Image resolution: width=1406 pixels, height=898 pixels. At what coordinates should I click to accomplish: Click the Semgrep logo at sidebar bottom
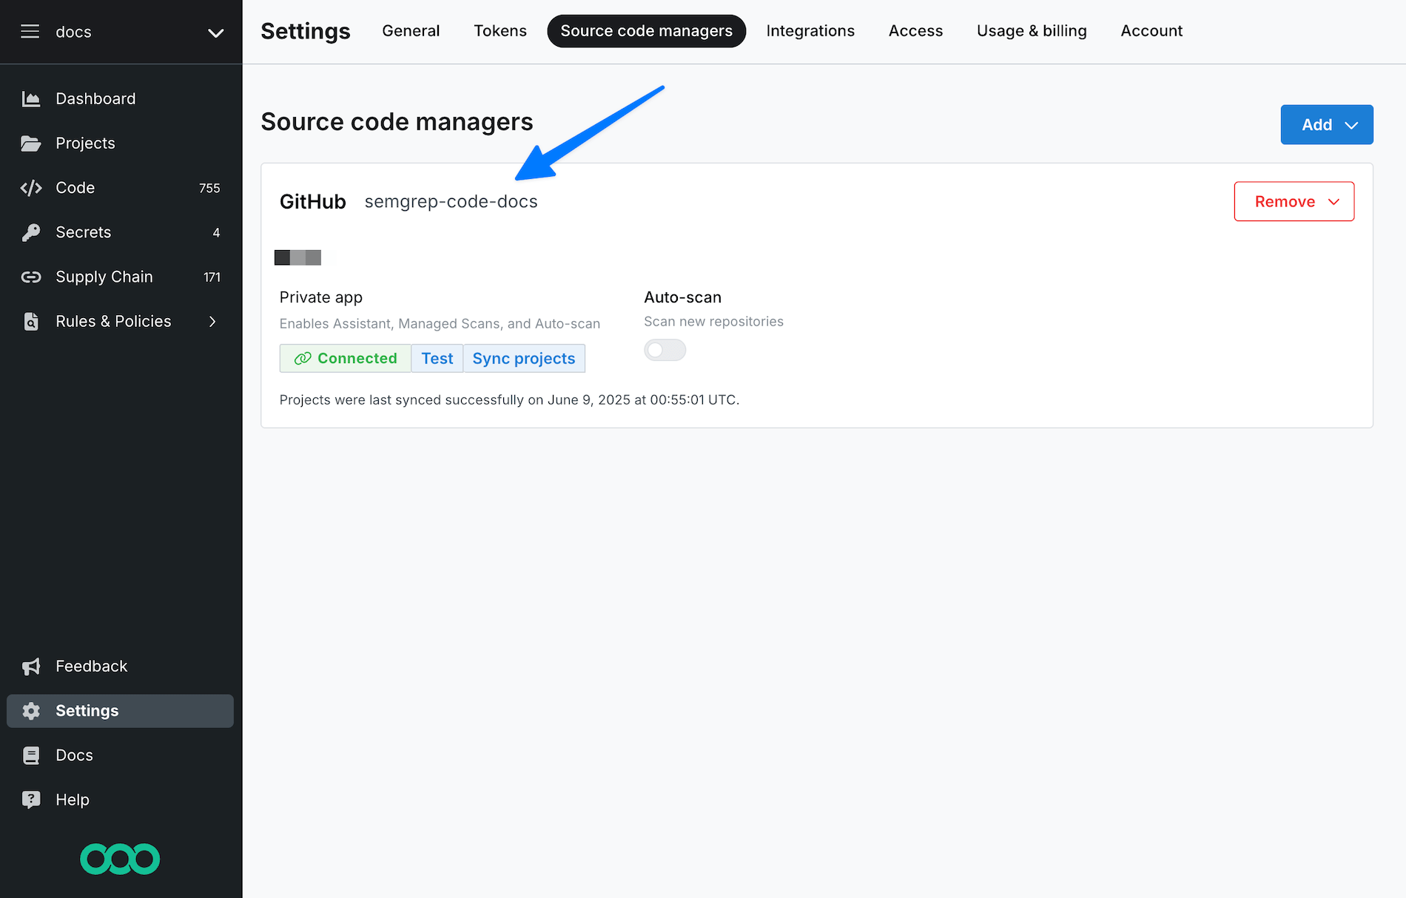coord(120,859)
